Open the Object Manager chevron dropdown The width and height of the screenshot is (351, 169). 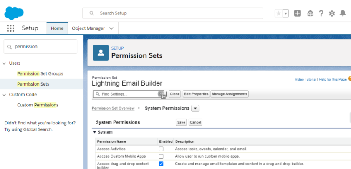[111, 28]
